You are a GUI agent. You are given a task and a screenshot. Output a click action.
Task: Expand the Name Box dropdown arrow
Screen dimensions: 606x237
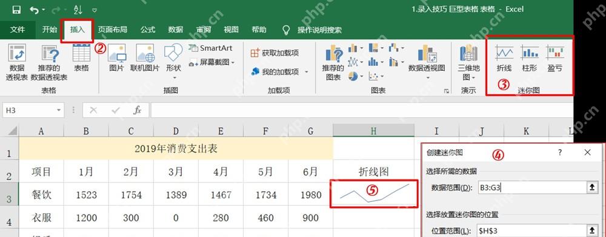pos(59,111)
